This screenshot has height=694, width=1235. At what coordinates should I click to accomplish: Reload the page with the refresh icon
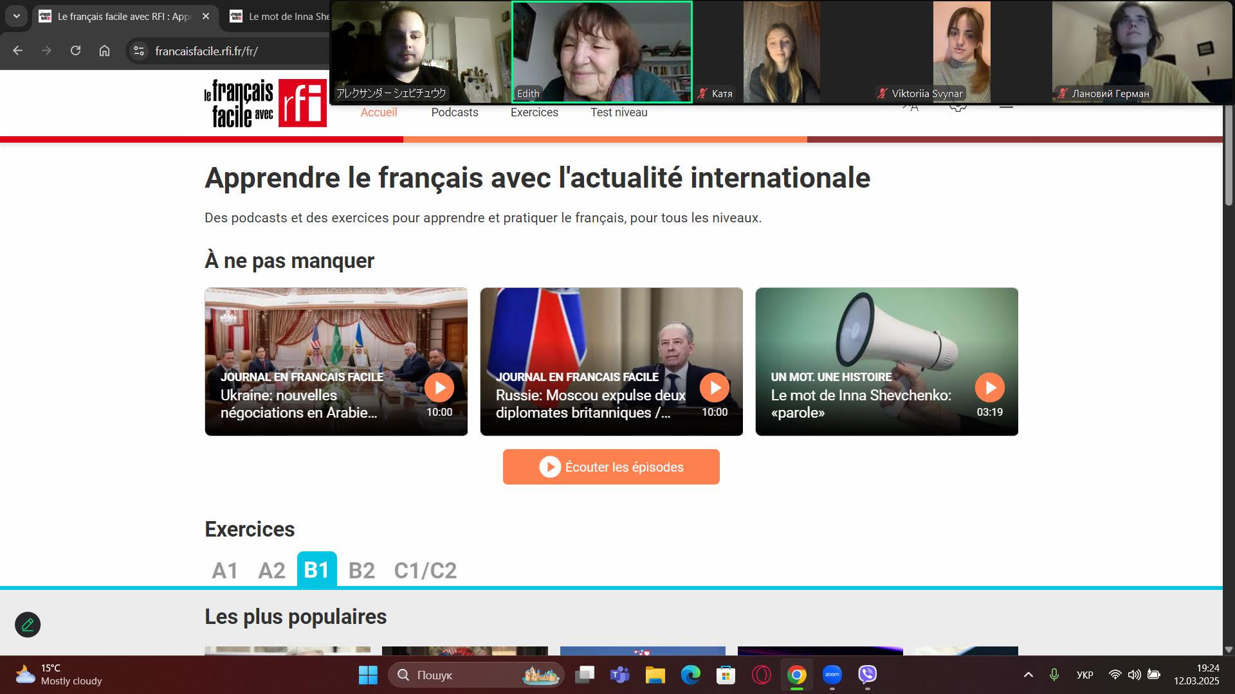(x=75, y=51)
